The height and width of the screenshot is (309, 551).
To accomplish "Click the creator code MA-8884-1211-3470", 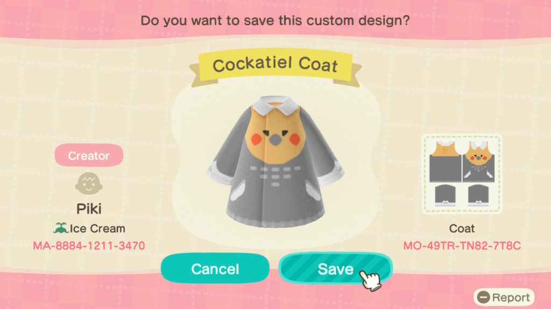I will [x=89, y=246].
